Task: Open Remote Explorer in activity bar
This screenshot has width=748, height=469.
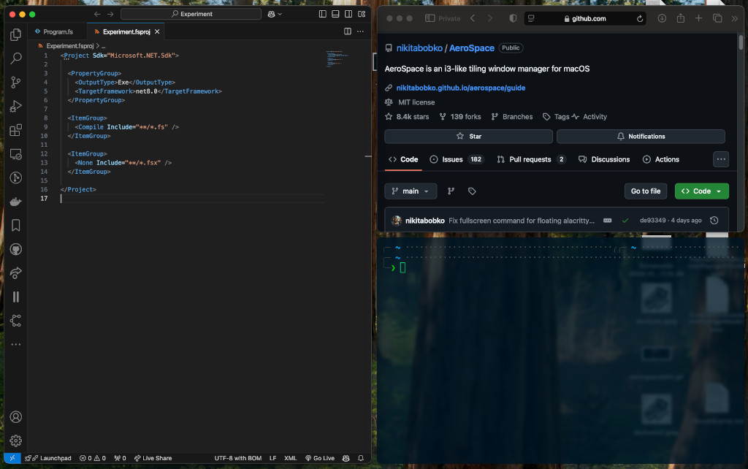Action: [x=16, y=154]
